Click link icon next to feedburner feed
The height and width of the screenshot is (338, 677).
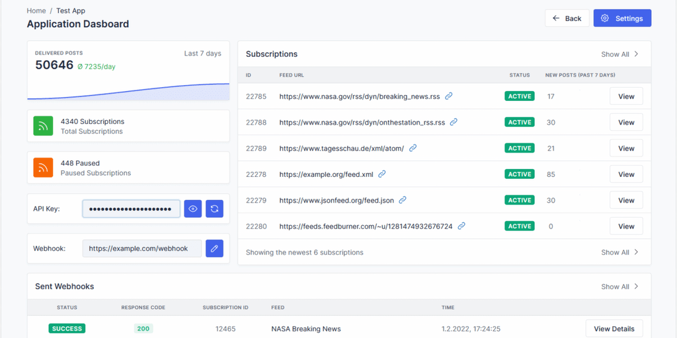point(461,226)
